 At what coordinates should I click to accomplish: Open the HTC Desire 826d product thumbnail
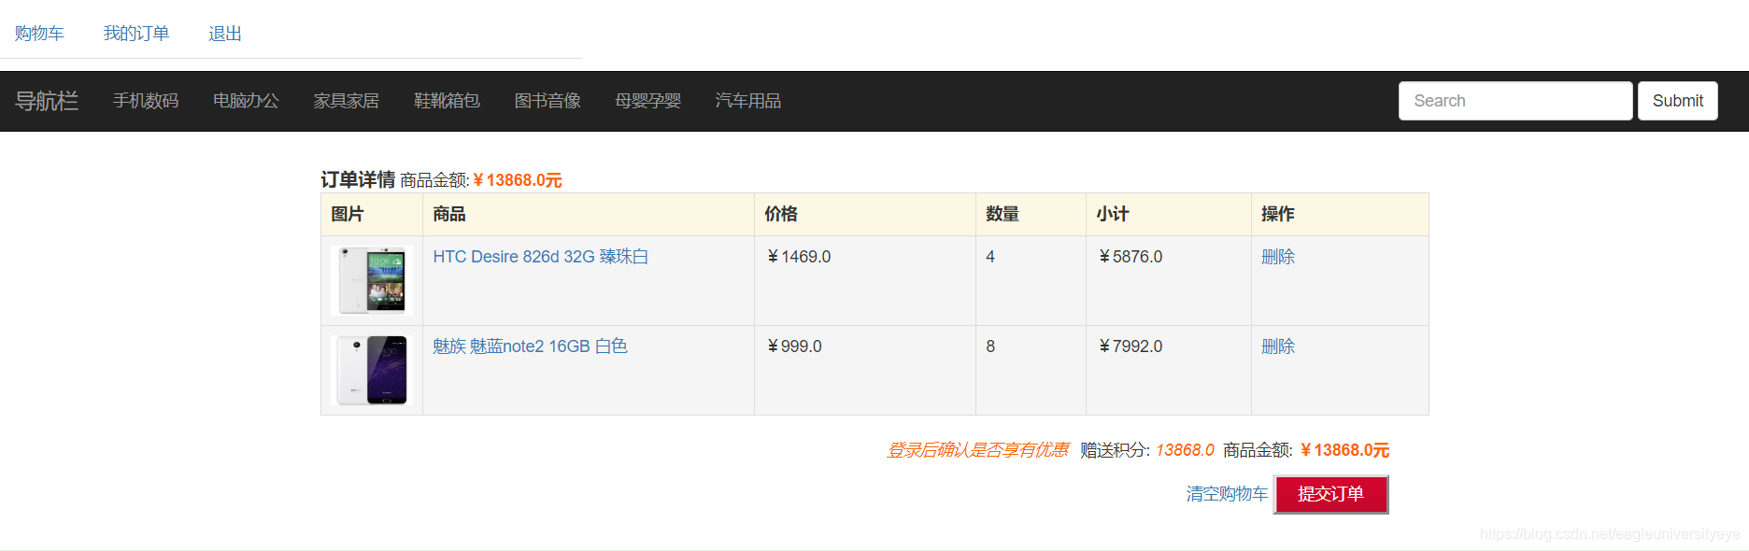click(372, 280)
